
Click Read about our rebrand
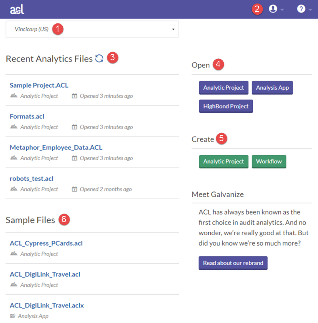233,263
